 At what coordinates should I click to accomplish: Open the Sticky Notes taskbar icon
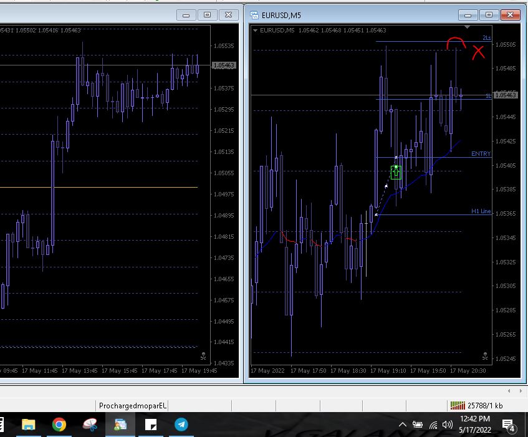150,425
